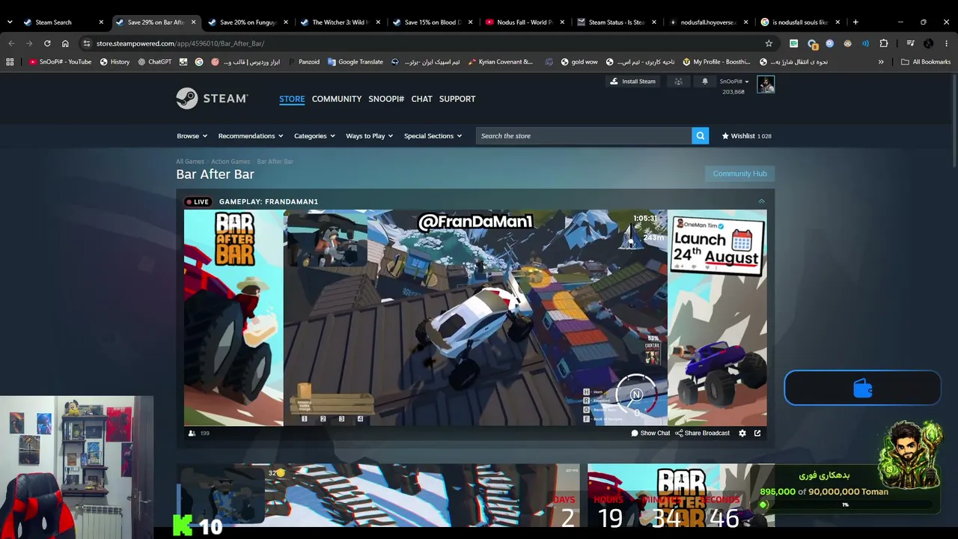Open broadcast settings gear
Image resolution: width=958 pixels, height=539 pixels.
click(x=742, y=433)
